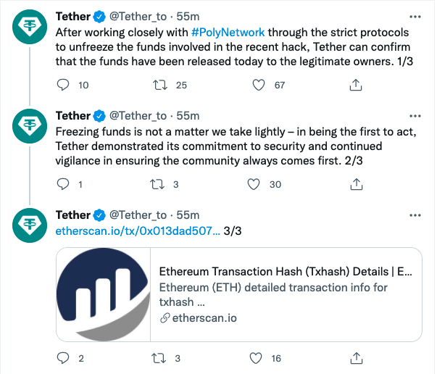Like the third tweet with 16 likes

(x=254, y=357)
